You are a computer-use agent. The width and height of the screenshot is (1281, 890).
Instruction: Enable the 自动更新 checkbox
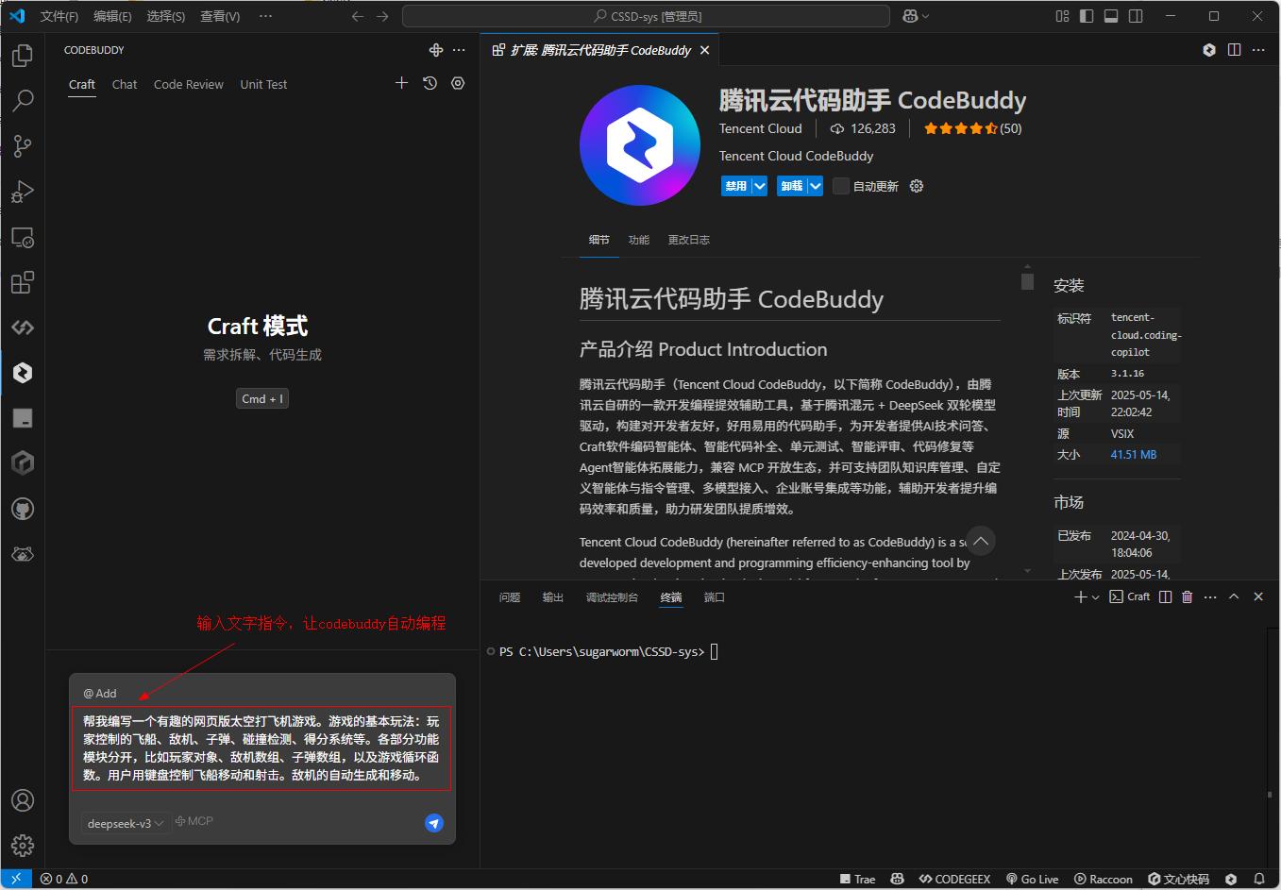click(840, 186)
